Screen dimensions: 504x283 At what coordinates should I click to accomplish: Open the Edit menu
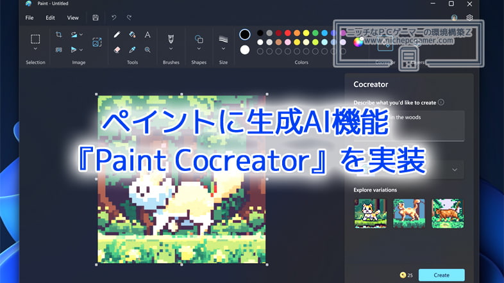50,18
